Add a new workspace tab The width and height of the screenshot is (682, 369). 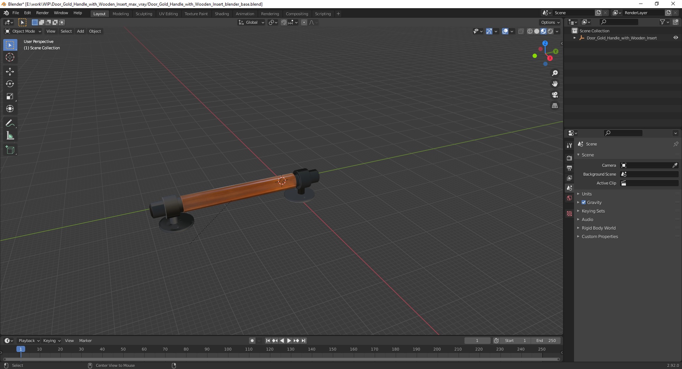(x=338, y=14)
